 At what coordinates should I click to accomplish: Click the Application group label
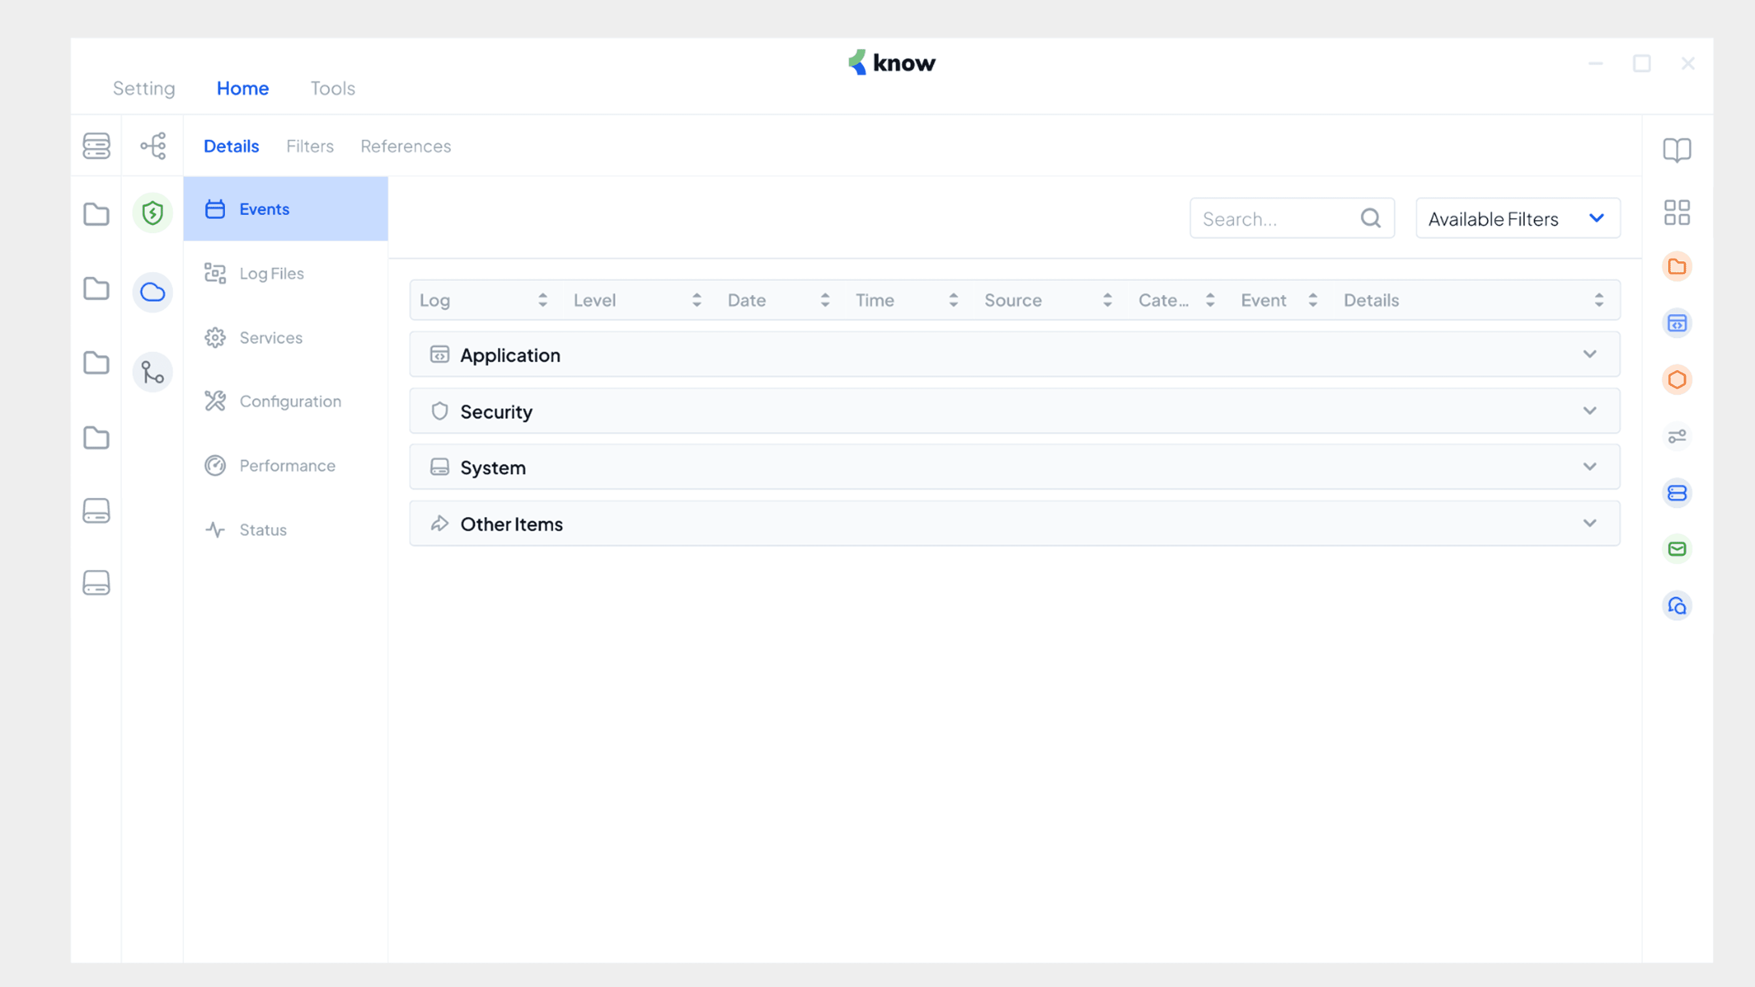click(510, 355)
